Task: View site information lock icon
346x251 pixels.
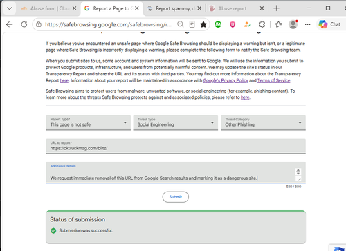Action: pos(39,24)
